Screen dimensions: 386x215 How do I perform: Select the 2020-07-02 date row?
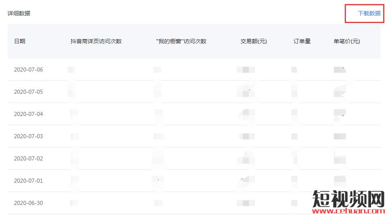click(x=28, y=158)
